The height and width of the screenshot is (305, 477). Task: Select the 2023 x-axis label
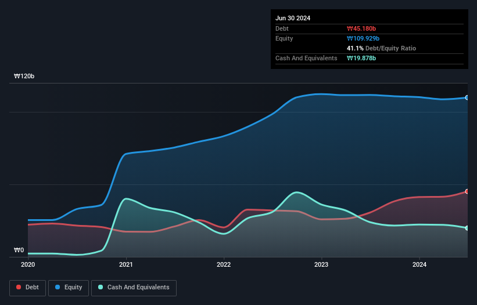pyautogui.click(x=321, y=264)
